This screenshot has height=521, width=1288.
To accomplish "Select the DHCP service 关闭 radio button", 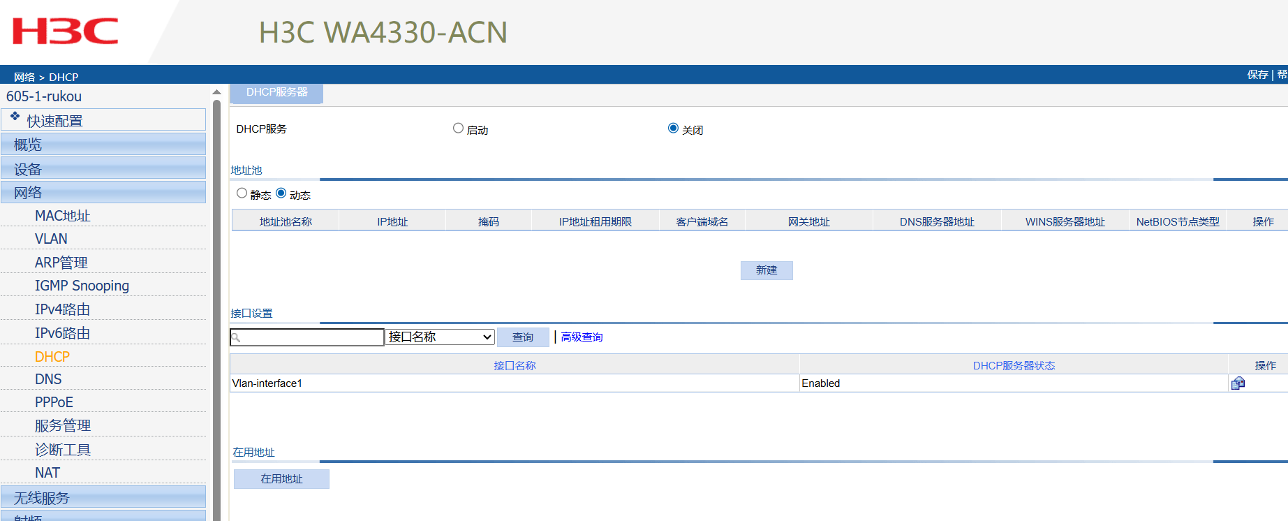I will click(x=673, y=129).
